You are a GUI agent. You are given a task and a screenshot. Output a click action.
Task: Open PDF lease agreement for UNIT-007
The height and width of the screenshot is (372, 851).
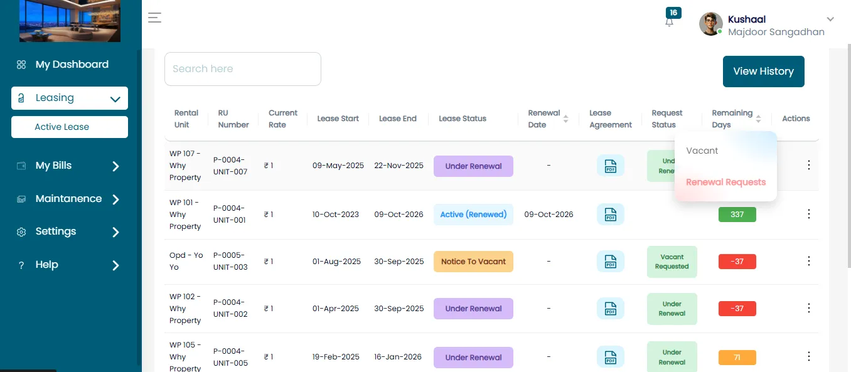point(611,166)
